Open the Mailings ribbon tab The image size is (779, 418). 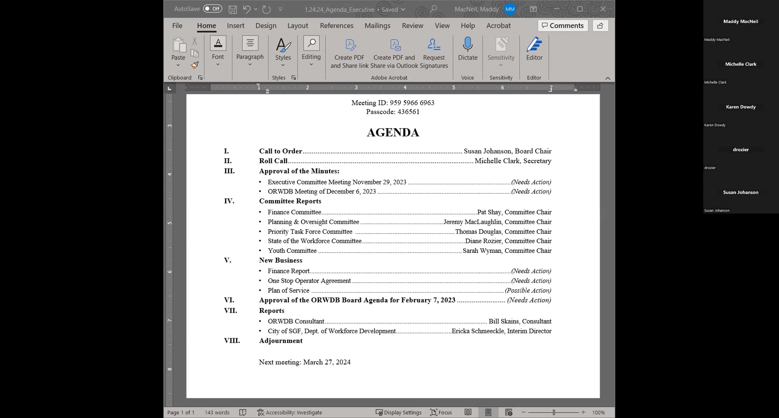click(377, 25)
